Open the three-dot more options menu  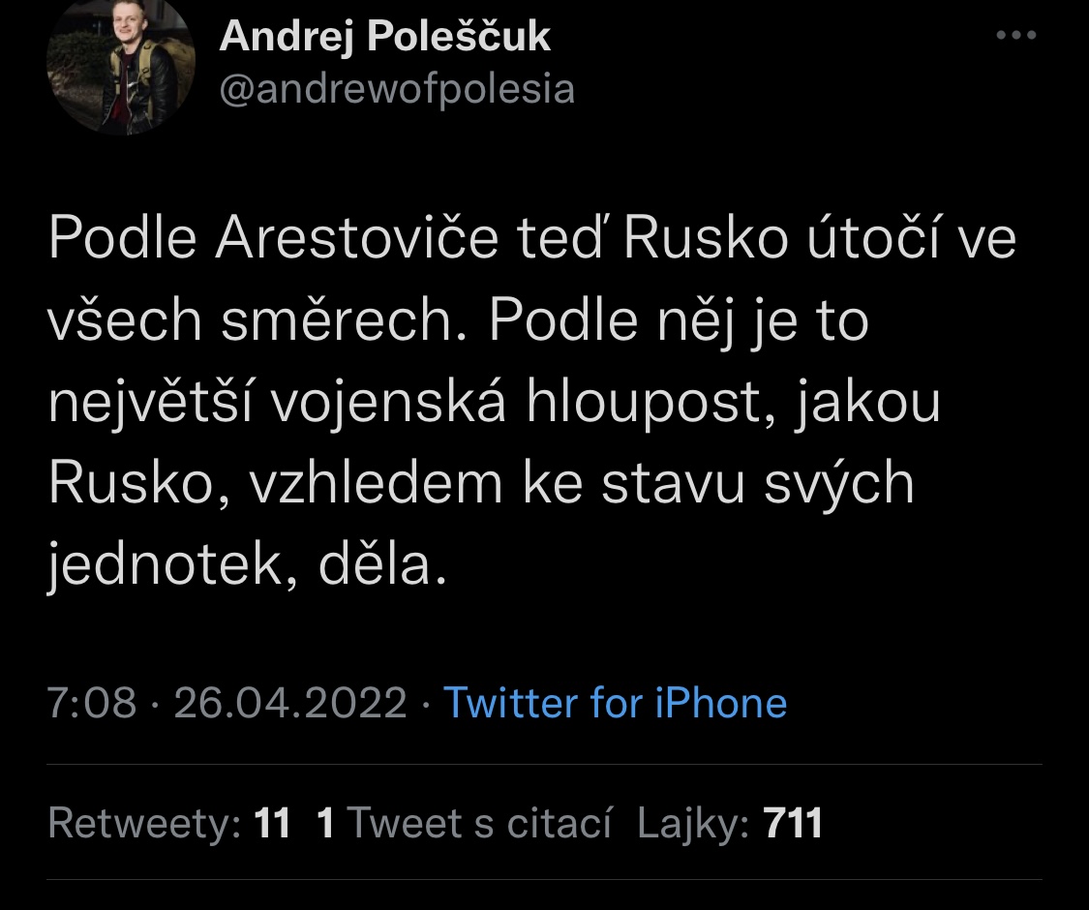[1015, 36]
